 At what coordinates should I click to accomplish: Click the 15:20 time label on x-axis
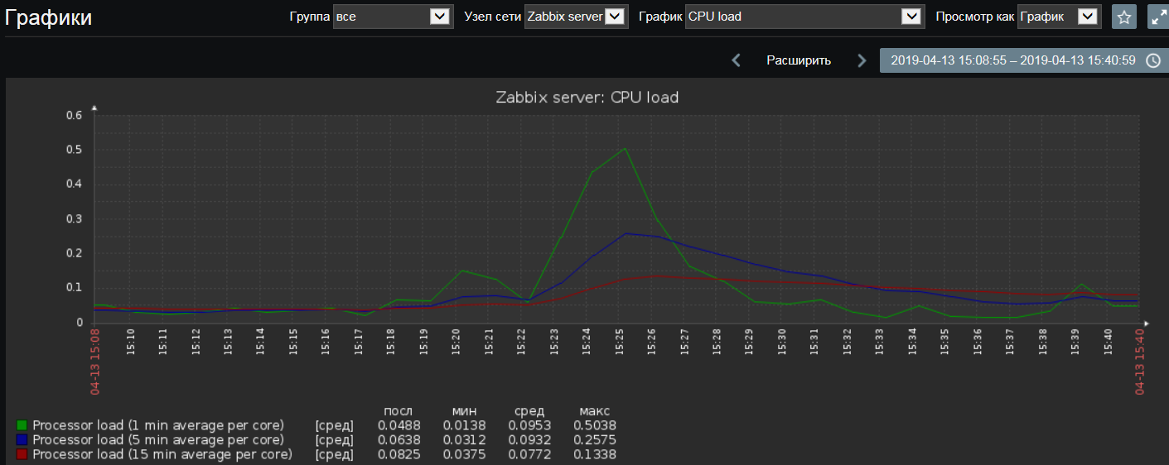tap(456, 342)
